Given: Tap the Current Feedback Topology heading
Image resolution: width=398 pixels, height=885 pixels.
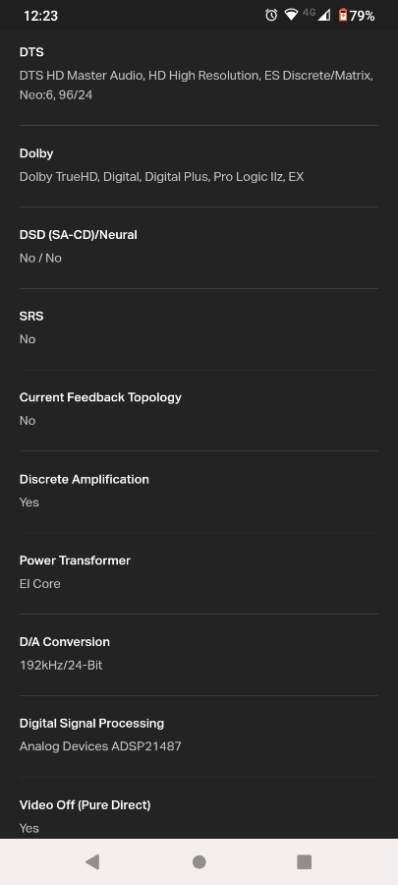Looking at the screenshot, I should 100,397.
